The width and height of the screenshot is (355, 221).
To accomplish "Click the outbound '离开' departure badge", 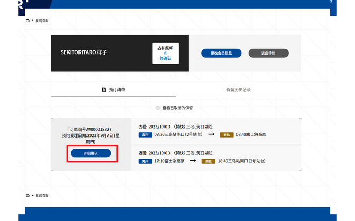I will (145, 135).
